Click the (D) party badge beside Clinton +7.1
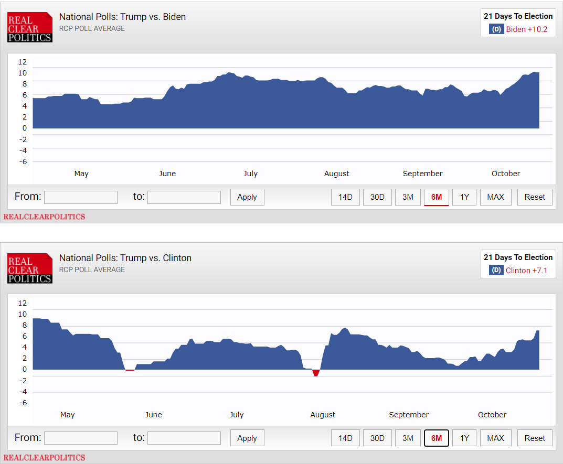This screenshot has width=563, height=464. (x=496, y=271)
